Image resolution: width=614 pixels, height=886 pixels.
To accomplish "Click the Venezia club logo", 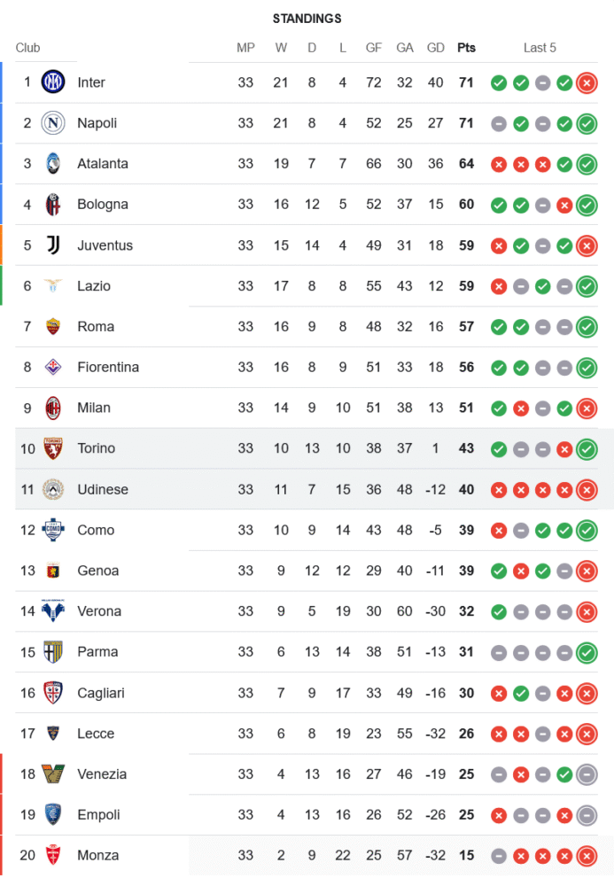I will (53, 774).
